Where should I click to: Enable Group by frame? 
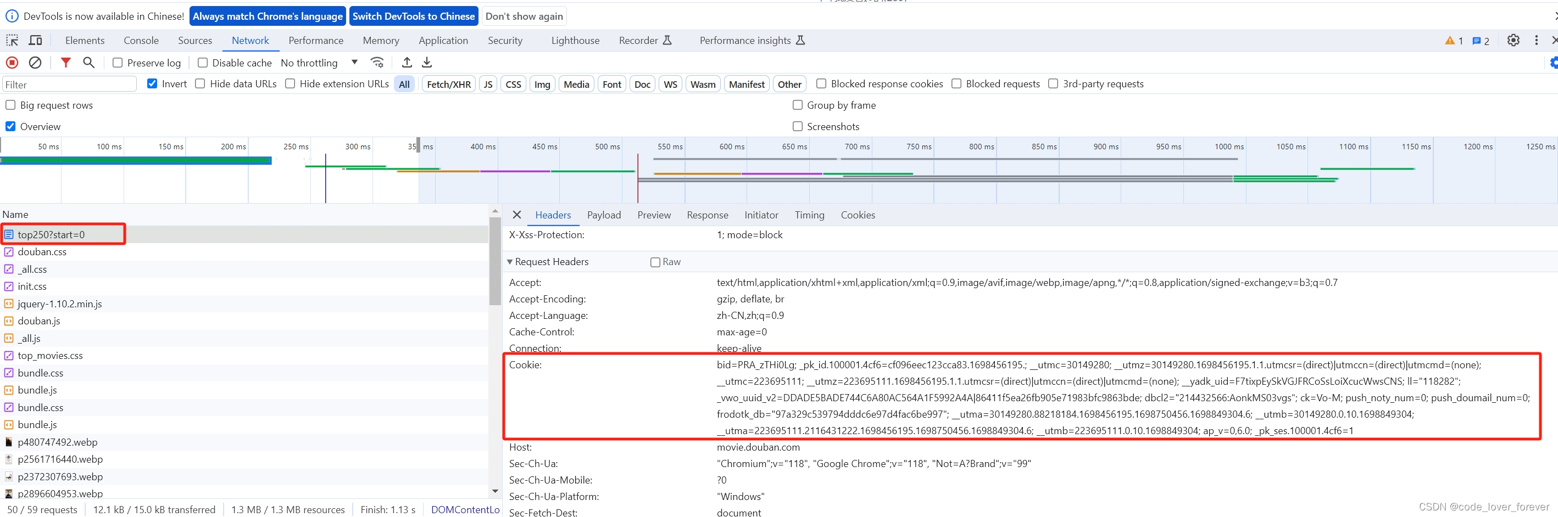point(798,105)
